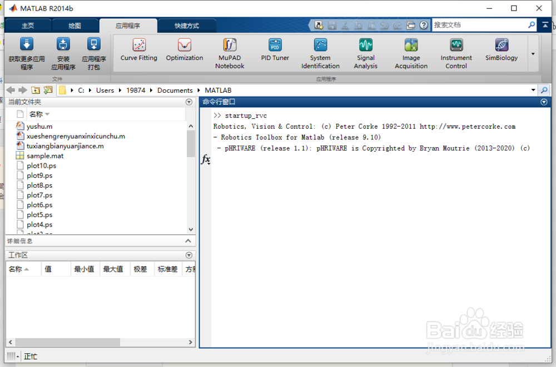Click Users in the address path

point(105,91)
